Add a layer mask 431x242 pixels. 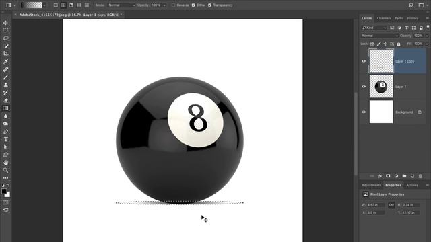point(388,176)
